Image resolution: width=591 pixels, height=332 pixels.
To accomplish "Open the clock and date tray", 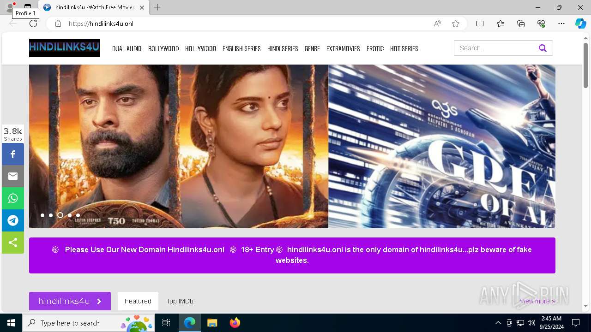I will click(x=551, y=323).
